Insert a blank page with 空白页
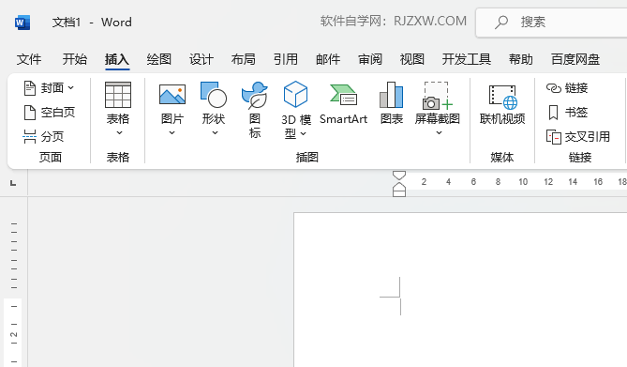This screenshot has height=367, width=627. [50, 113]
